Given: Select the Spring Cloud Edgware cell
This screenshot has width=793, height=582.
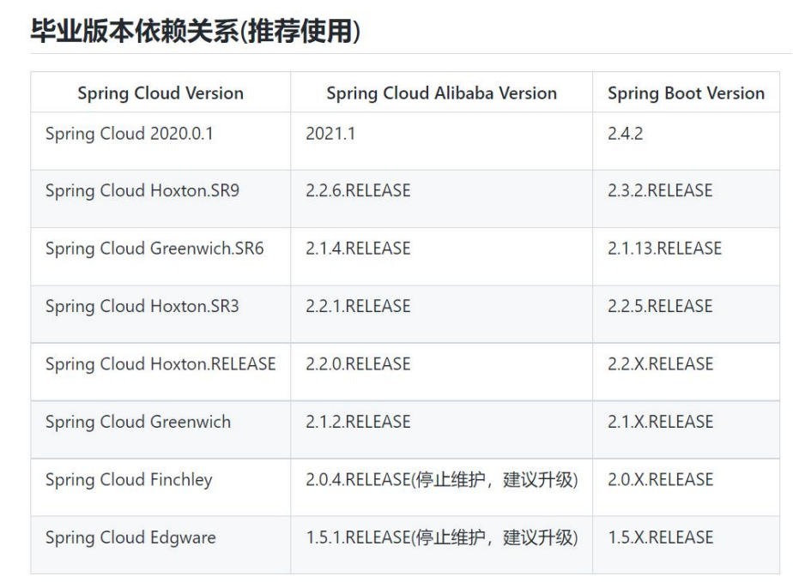Looking at the screenshot, I should tap(130, 537).
